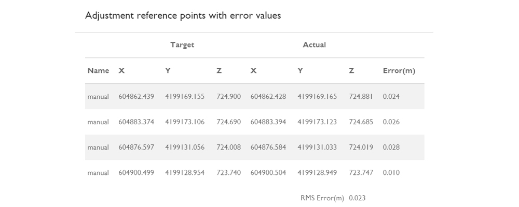The image size is (519, 207).
Task: Select target X value 604883.374
Action: coord(136,122)
